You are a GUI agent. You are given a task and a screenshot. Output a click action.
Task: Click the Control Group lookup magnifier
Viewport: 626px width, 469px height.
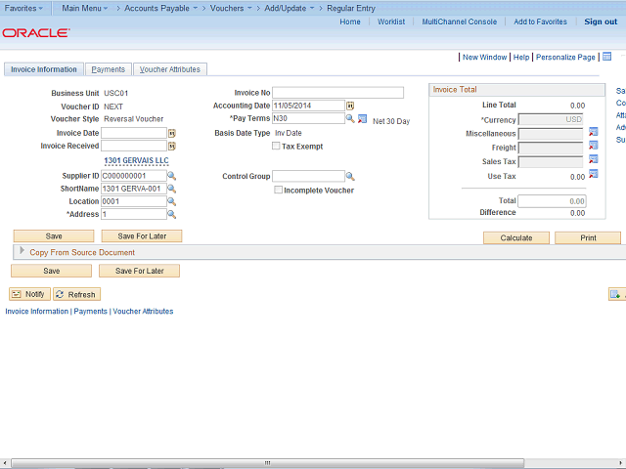click(x=350, y=177)
